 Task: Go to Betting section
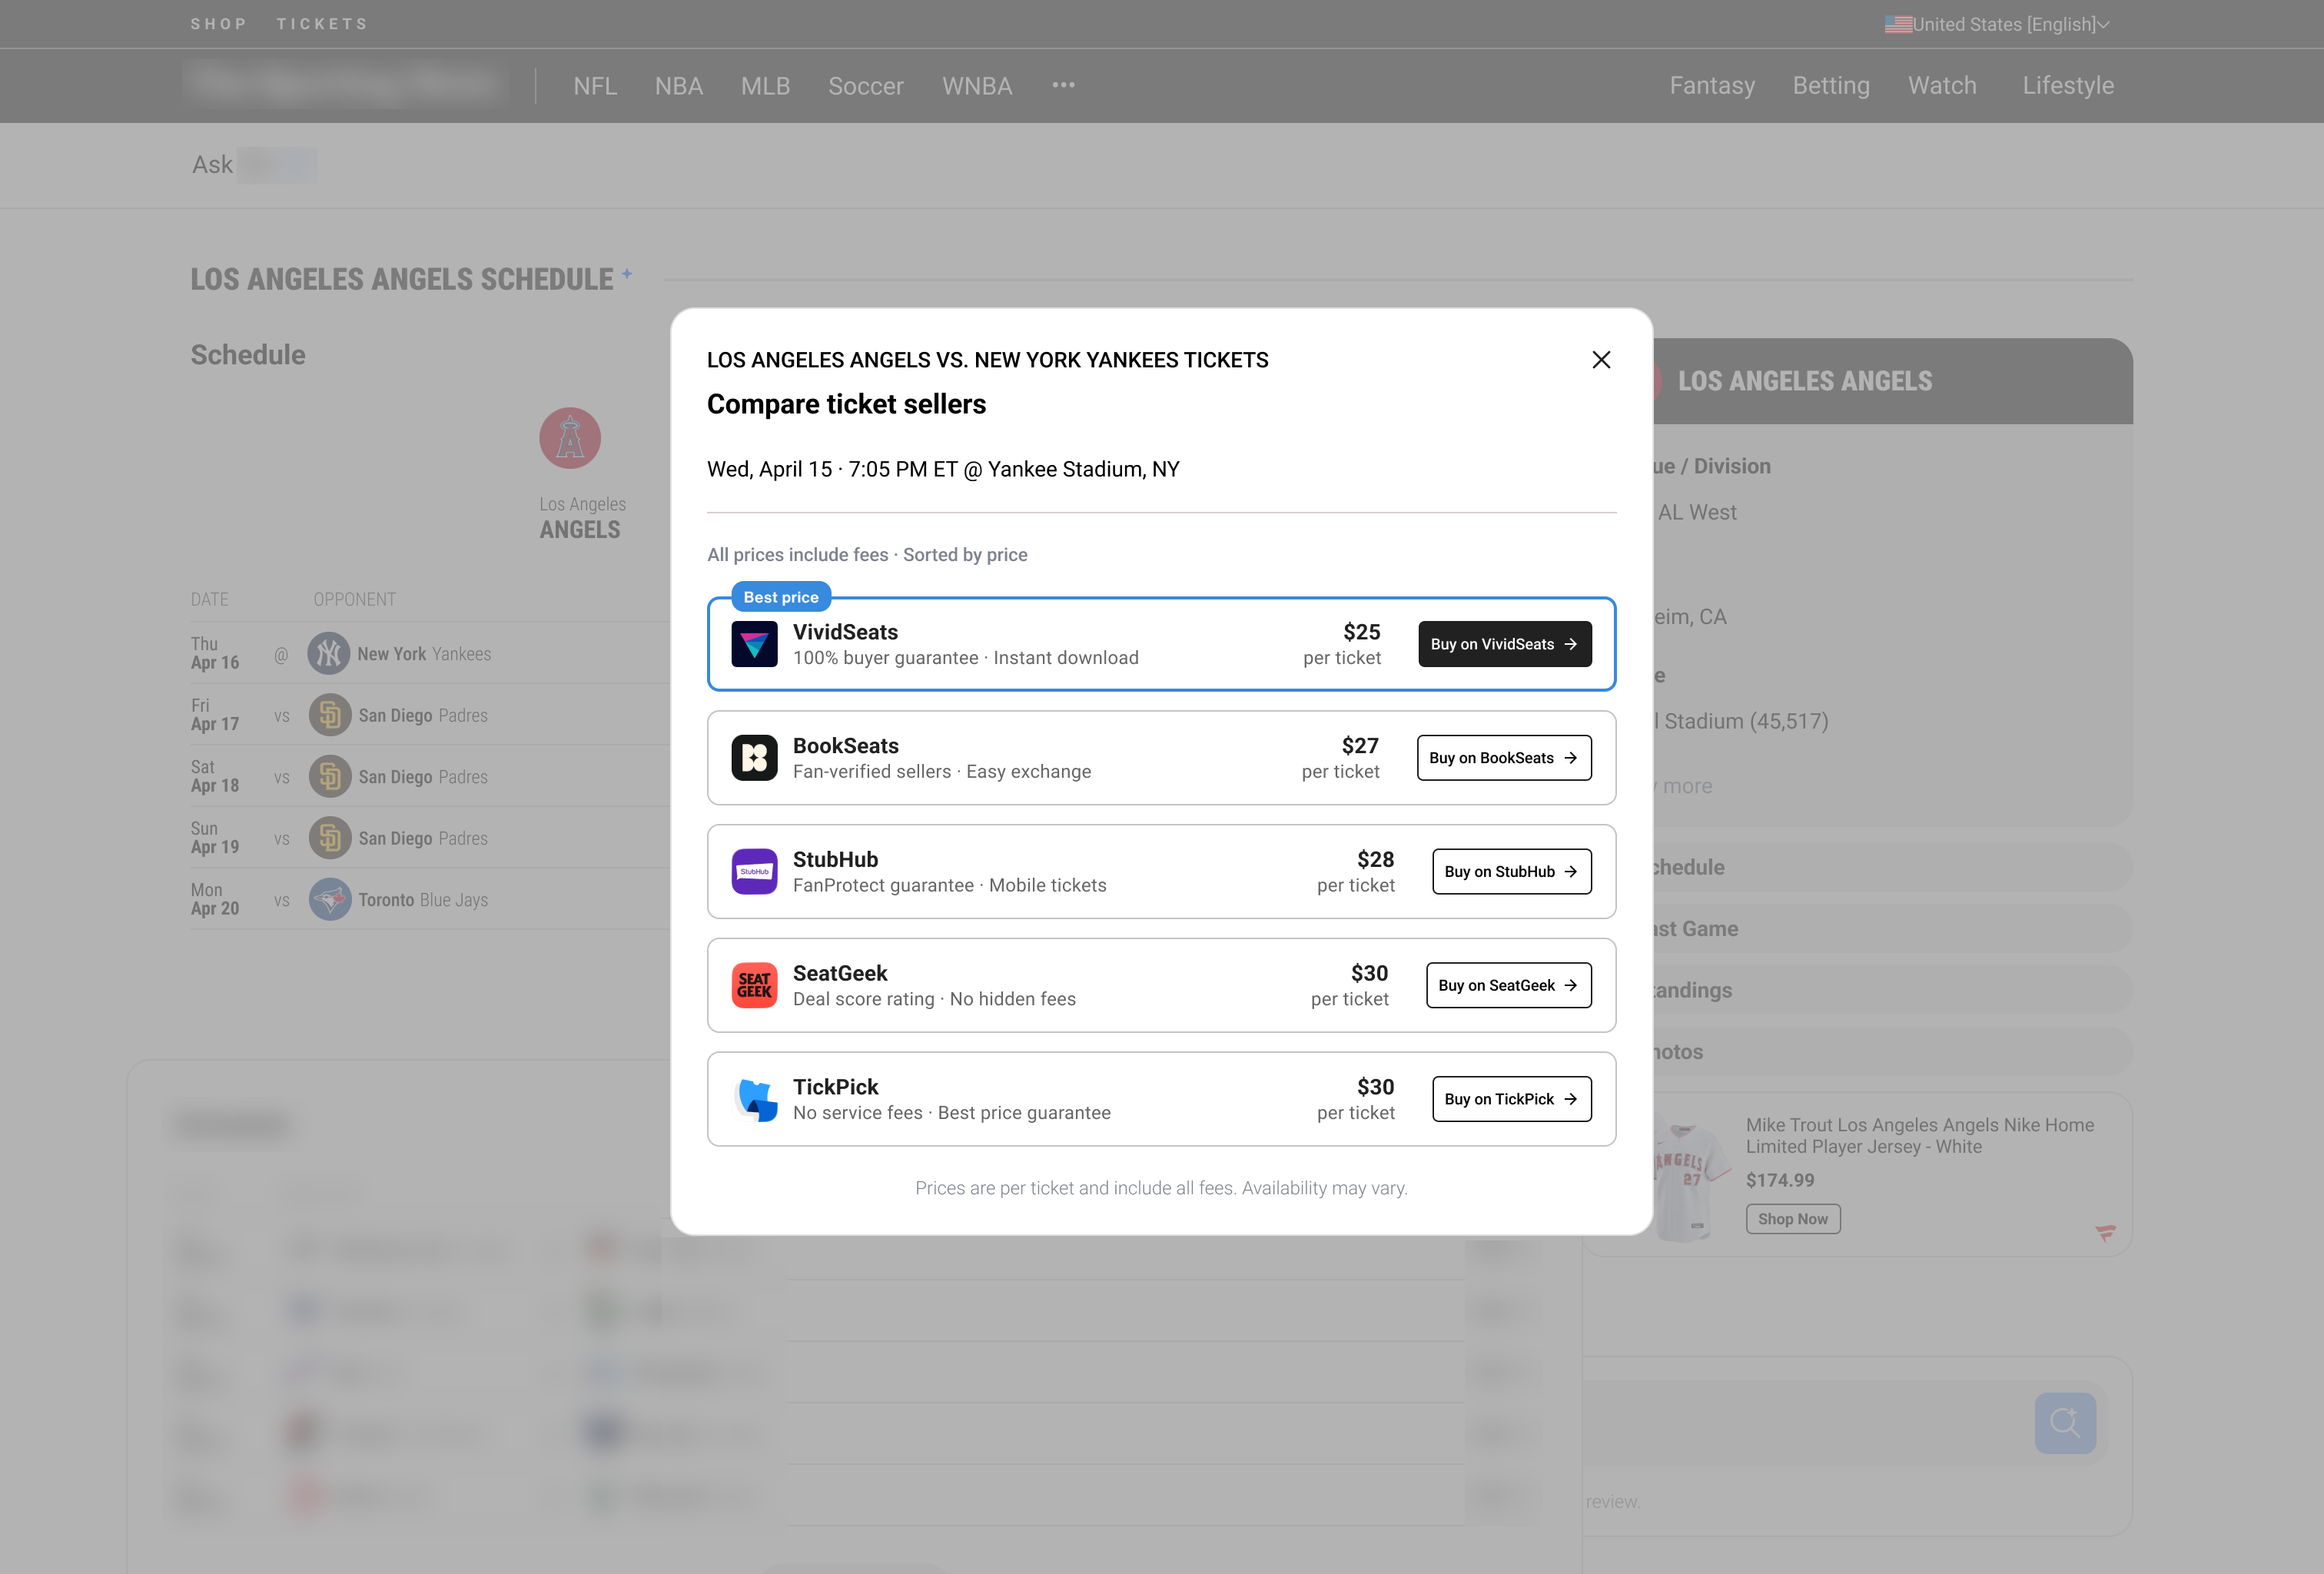pyautogui.click(x=1831, y=86)
